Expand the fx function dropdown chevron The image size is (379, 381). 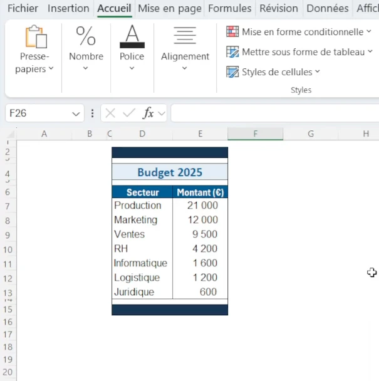pyautogui.click(x=162, y=113)
